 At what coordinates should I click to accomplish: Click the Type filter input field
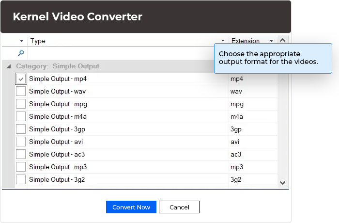[x=121, y=53]
